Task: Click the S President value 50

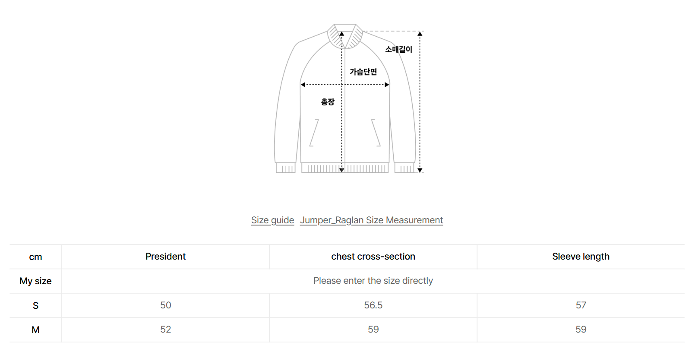Action: pyautogui.click(x=165, y=305)
